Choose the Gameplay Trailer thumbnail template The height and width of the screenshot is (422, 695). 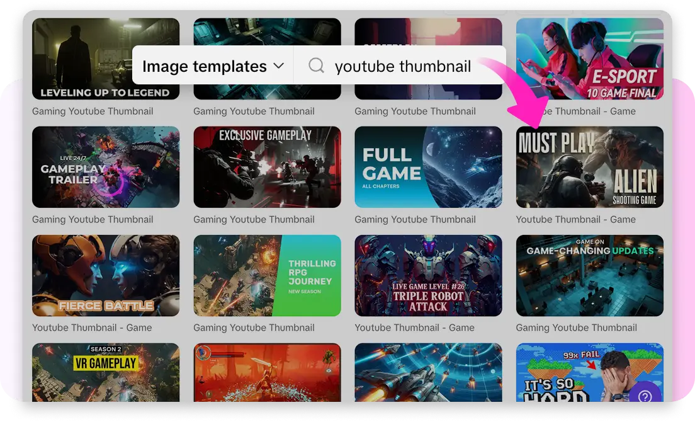click(x=106, y=167)
